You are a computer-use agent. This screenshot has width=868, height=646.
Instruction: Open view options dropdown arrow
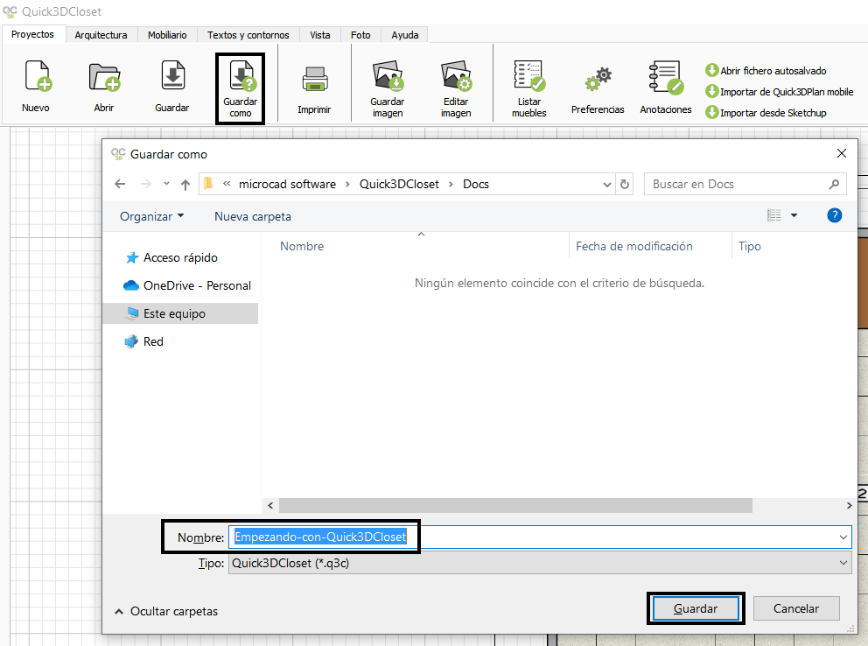pos(794,215)
